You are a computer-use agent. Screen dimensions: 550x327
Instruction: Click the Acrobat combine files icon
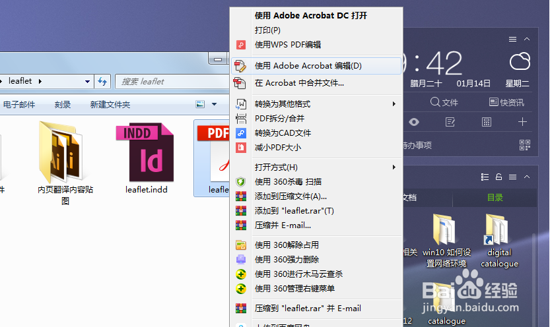240,83
